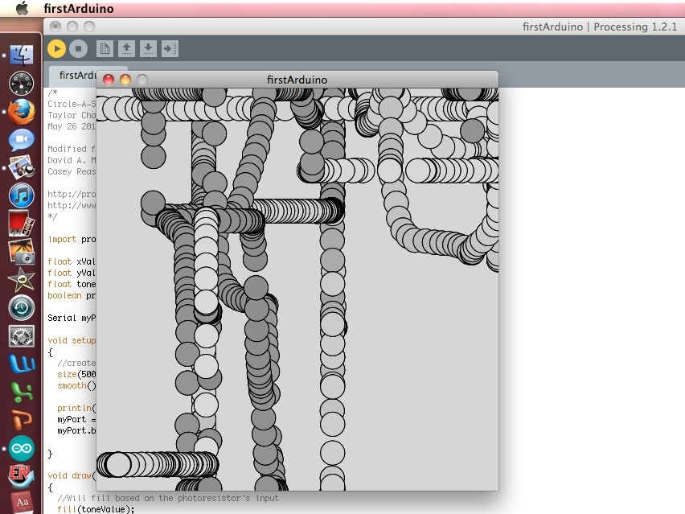Open iPhoto-style photo stack in dock

22,167
